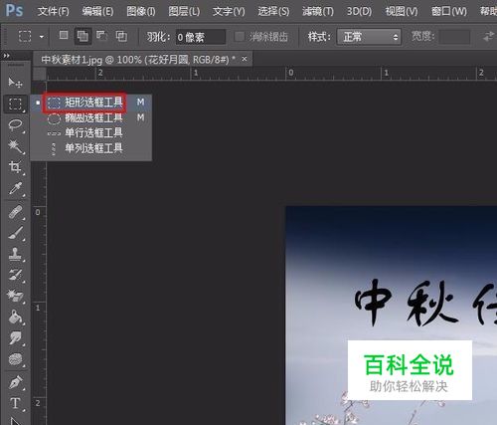
Task: Select the Clone Stamp tool
Action: pyautogui.click(x=15, y=254)
